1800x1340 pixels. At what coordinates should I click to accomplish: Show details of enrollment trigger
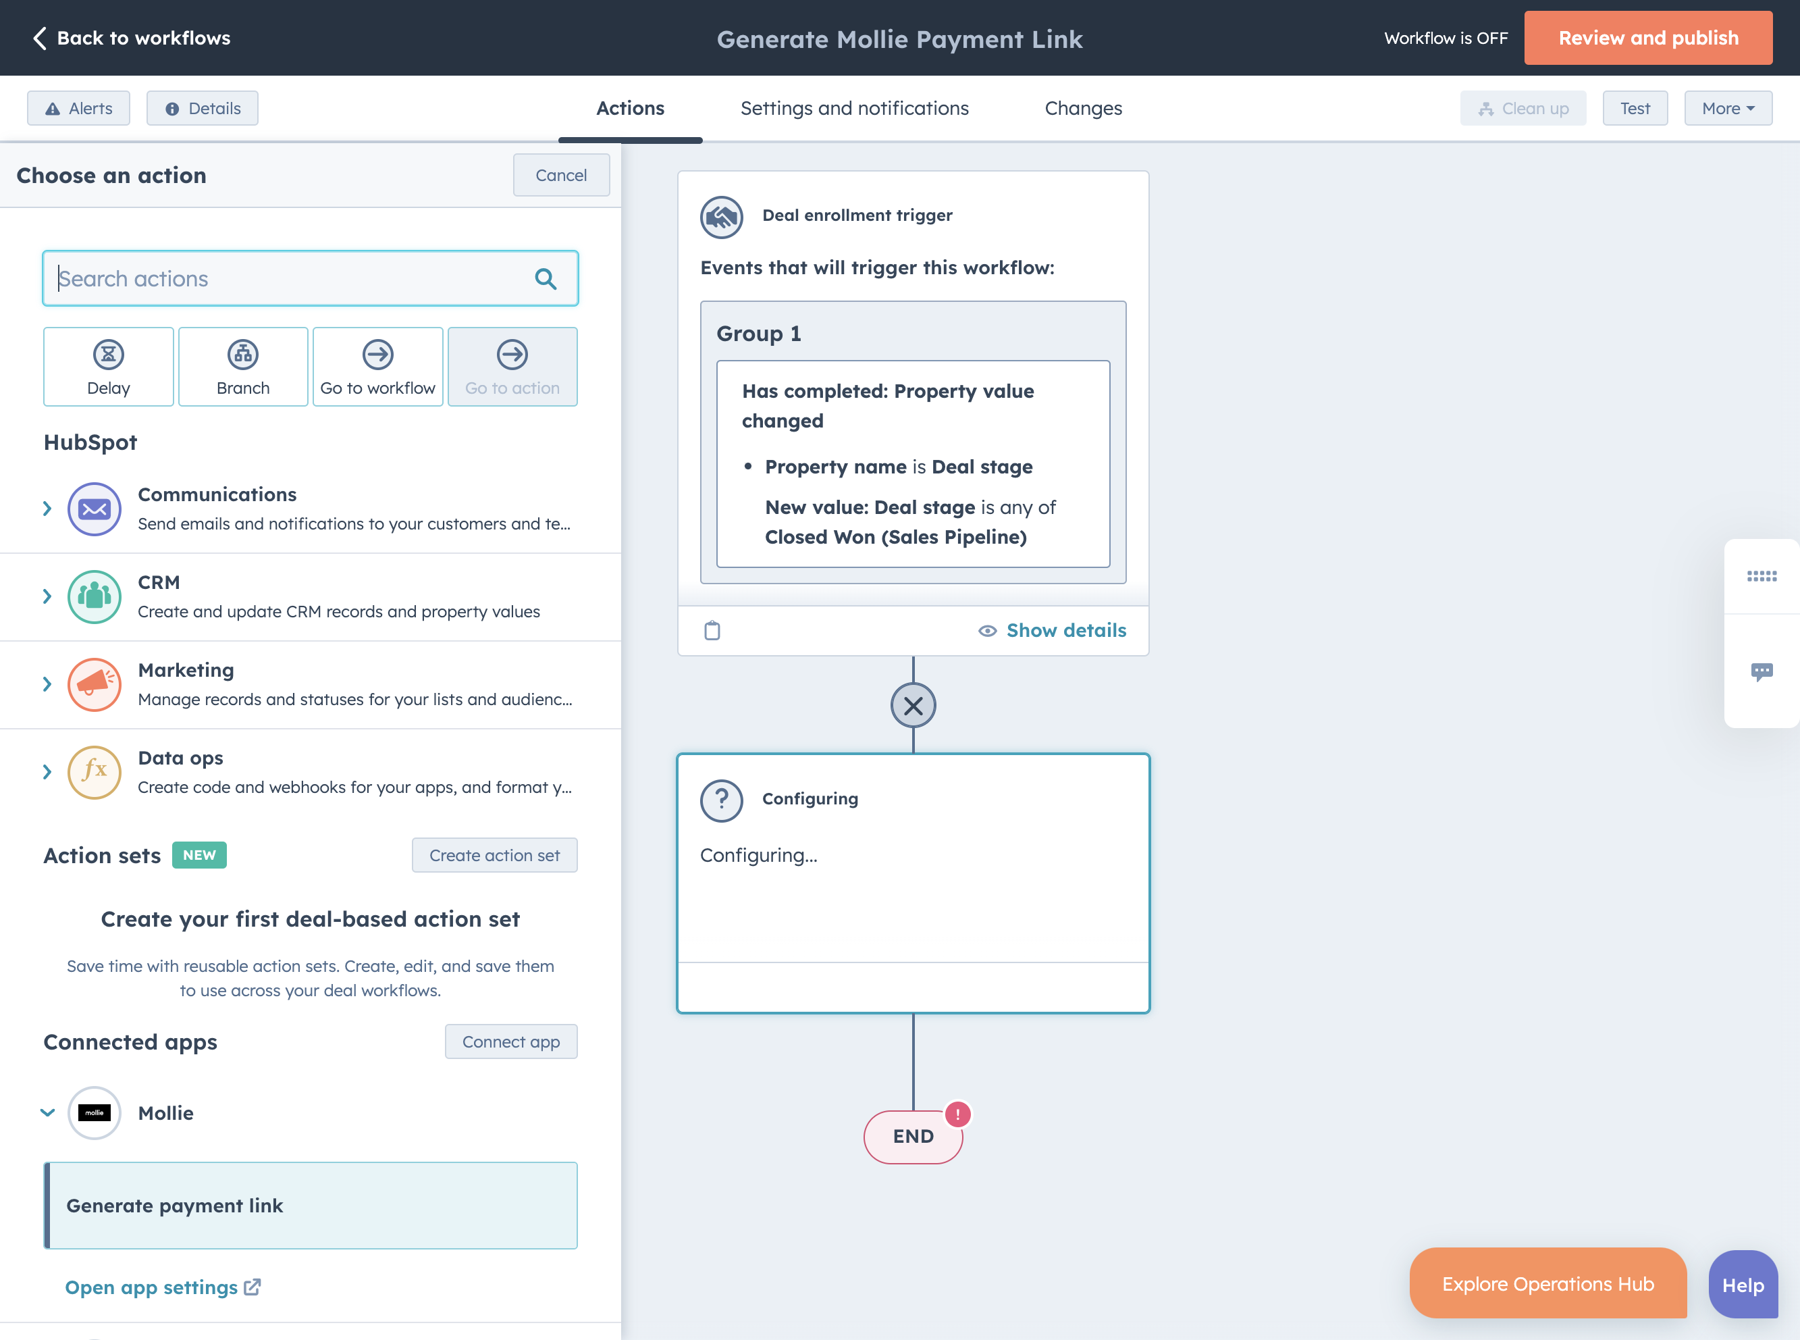(1053, 630)
